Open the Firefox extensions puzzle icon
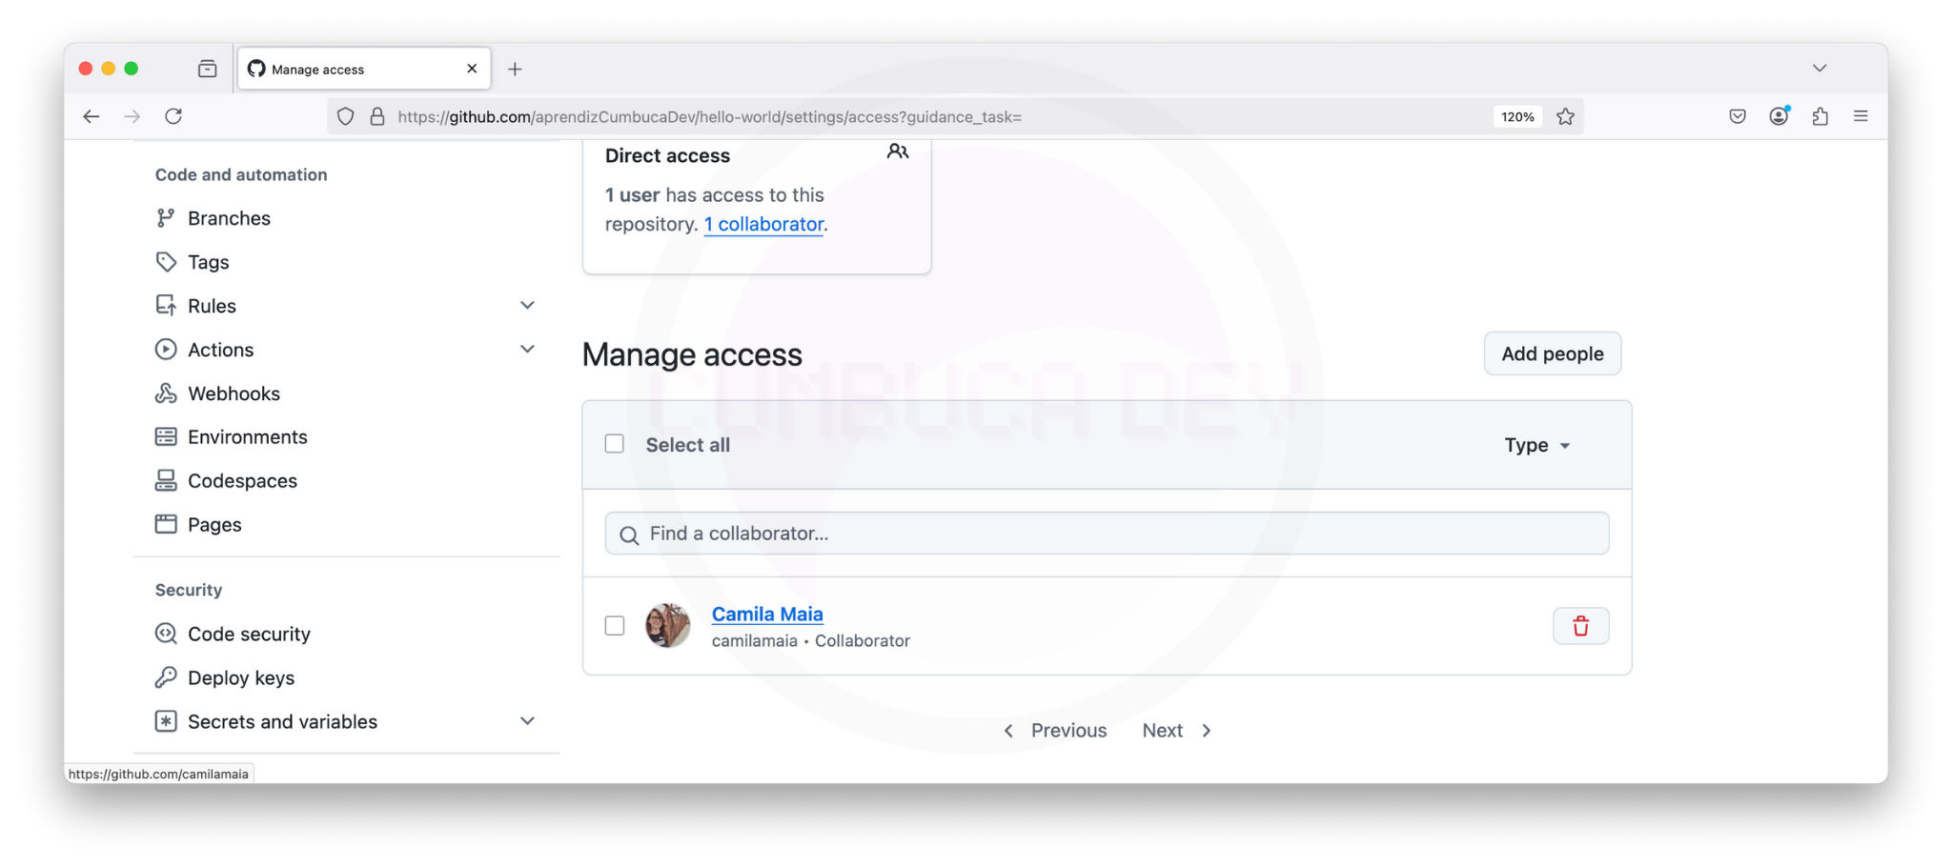 click(x=1820, y=116)
